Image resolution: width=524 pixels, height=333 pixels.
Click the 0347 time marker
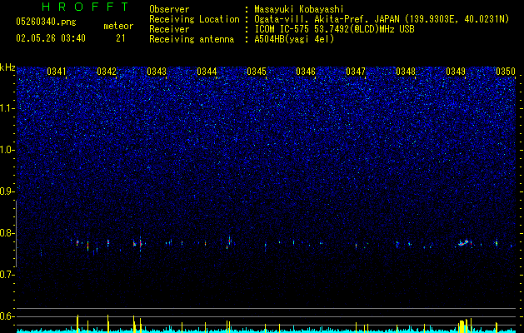click(x=356, y=72)
